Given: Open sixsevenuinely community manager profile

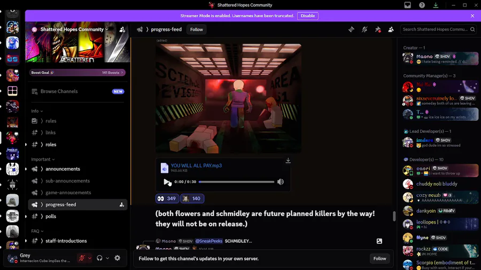Looking at the screenshot, I should [440, 100].
